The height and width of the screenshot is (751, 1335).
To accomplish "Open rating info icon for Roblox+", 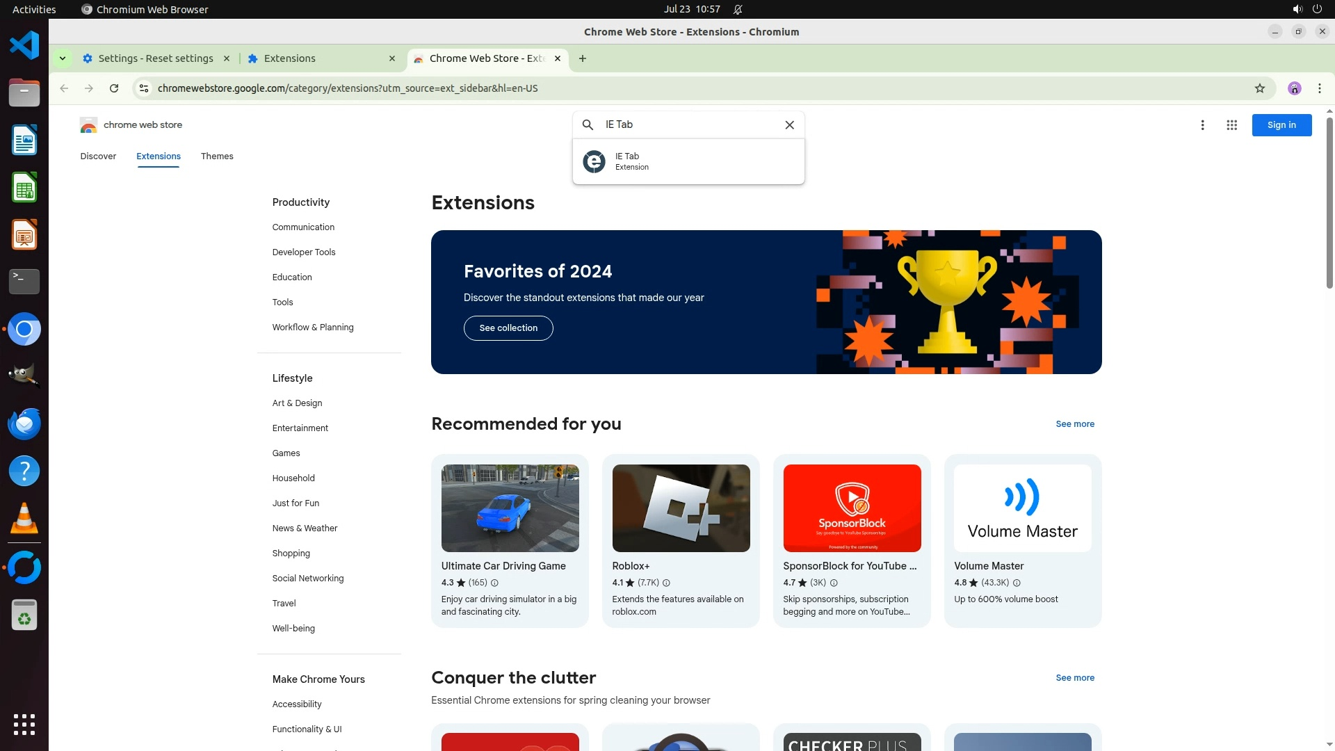I will pos(666,583).
